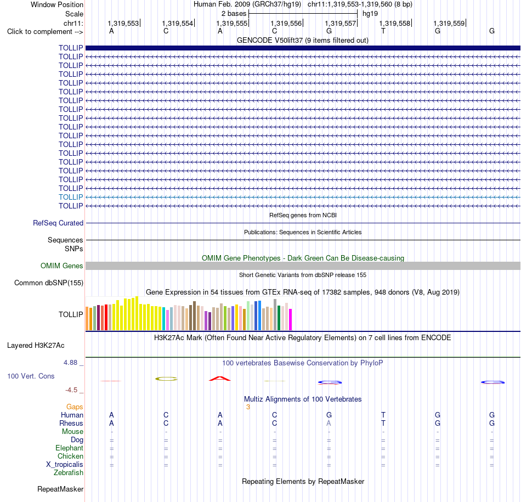Click the tall gray bar in GTEx chart

pyautogui.click(x=275, y=314)
